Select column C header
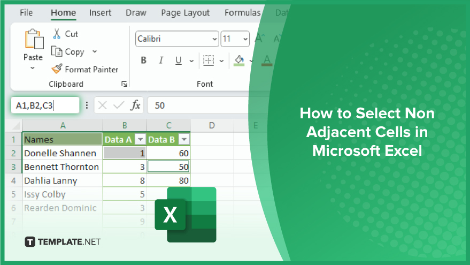Viewport: 470px width, 265px height. coord(168,125)
